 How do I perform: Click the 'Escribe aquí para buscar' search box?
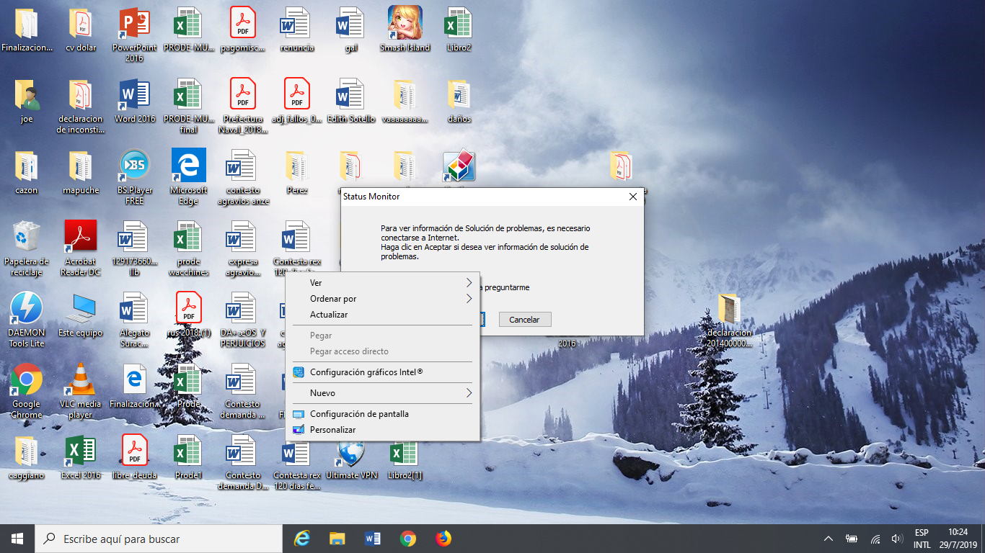[x=159, y=539]
